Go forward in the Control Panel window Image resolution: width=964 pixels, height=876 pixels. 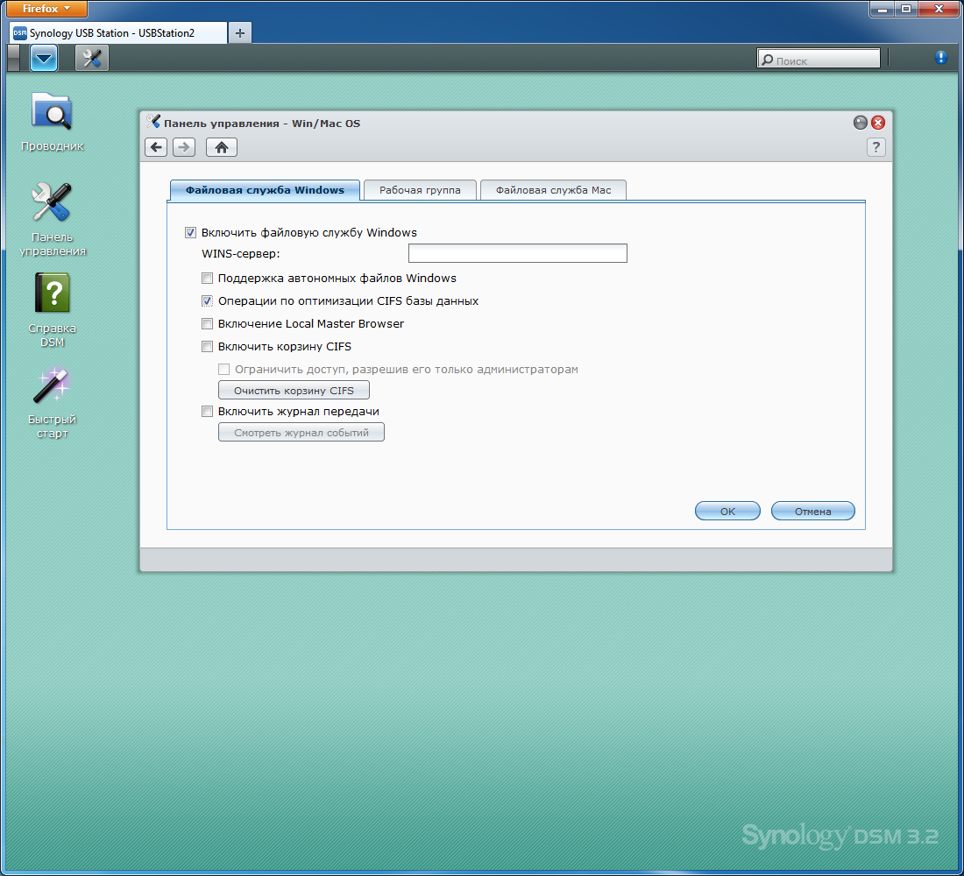(184, 147)
